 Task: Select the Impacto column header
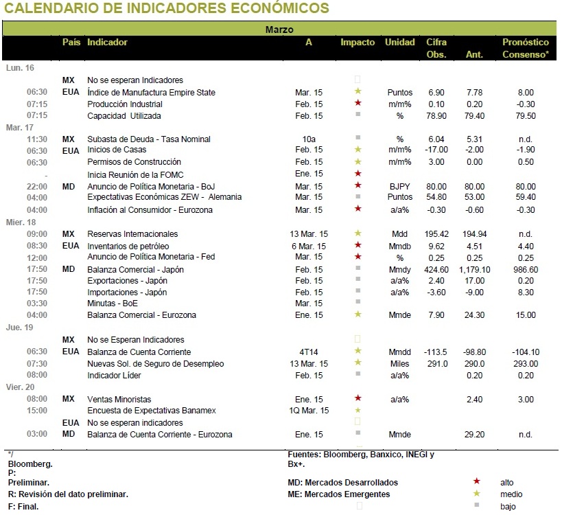358,43
